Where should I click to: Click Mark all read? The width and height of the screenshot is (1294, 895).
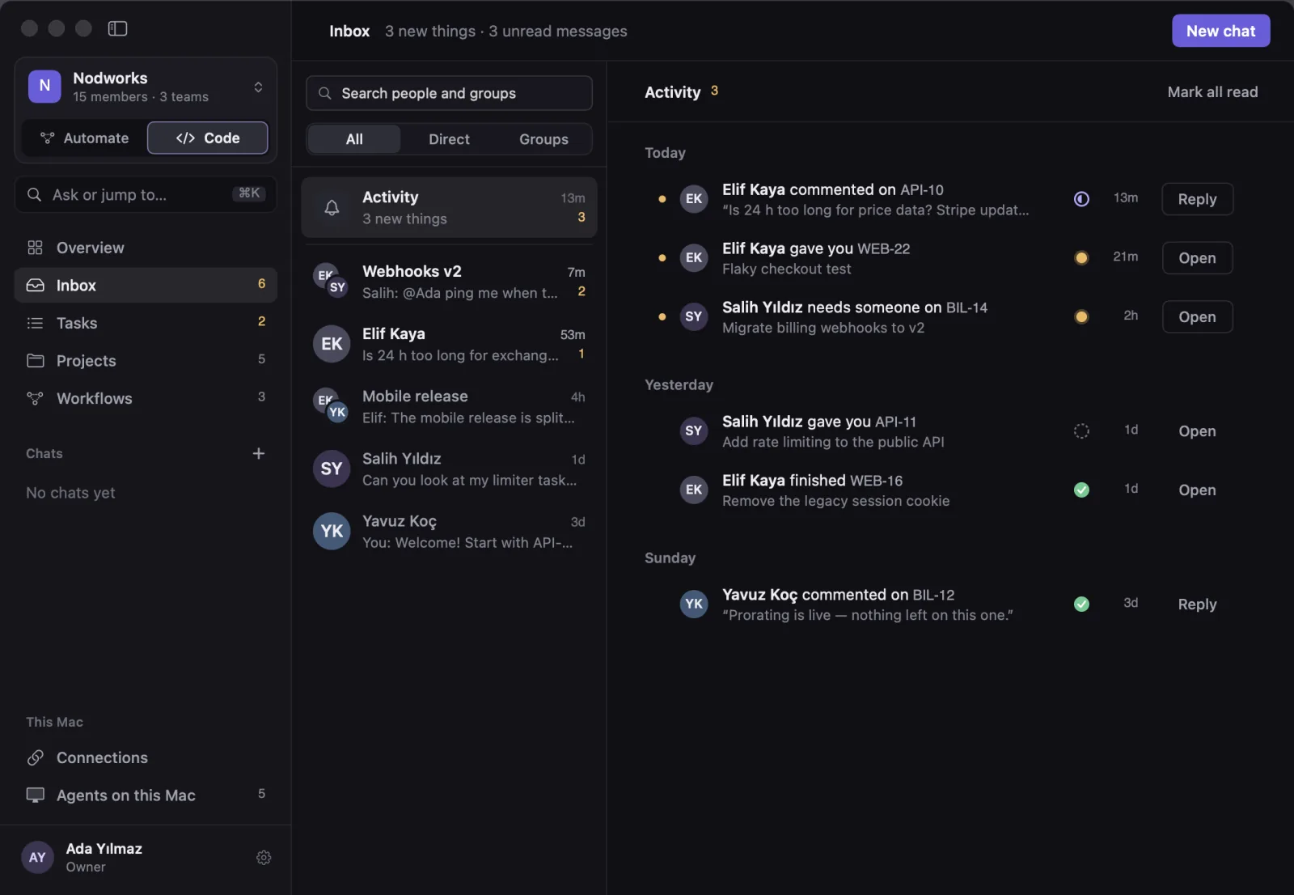[x=1212, y=92]
